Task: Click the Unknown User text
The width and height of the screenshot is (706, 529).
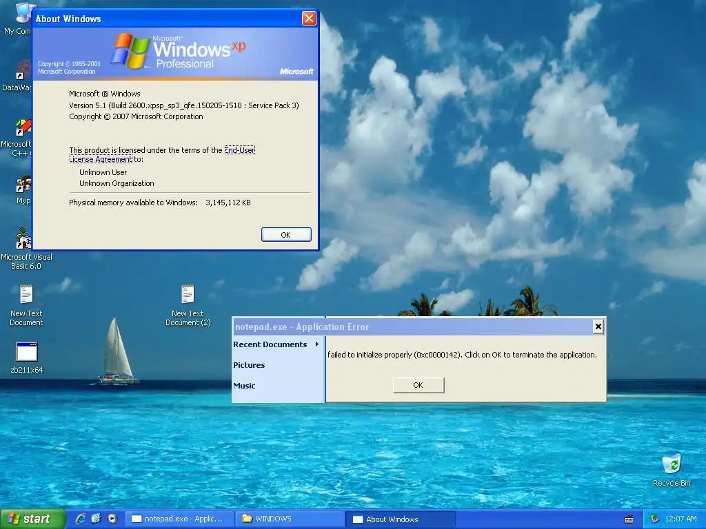Action: click(x=103, y=172)
